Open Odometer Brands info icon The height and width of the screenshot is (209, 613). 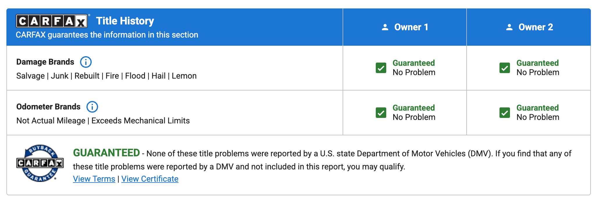point(92,107)
